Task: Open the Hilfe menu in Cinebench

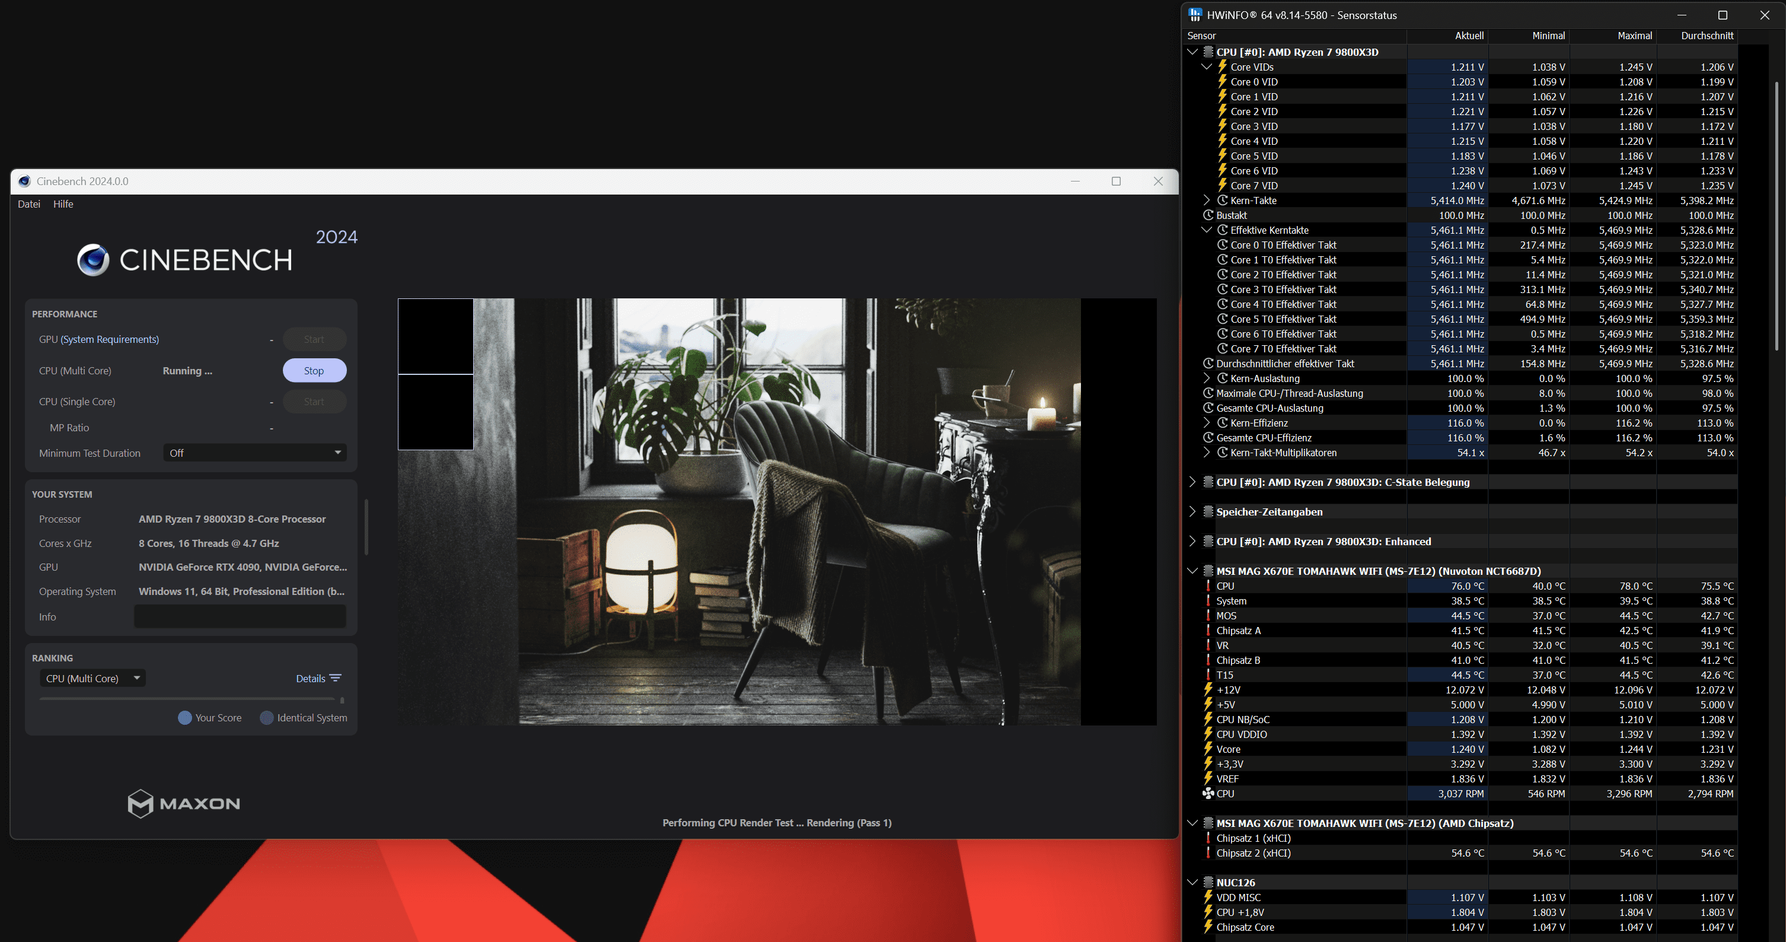Action: (63, 204)
